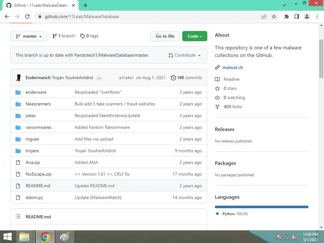The height and width of the screenshot is (243, 324).
Task: Open the Windows Start button
Action: pos(8,237)
